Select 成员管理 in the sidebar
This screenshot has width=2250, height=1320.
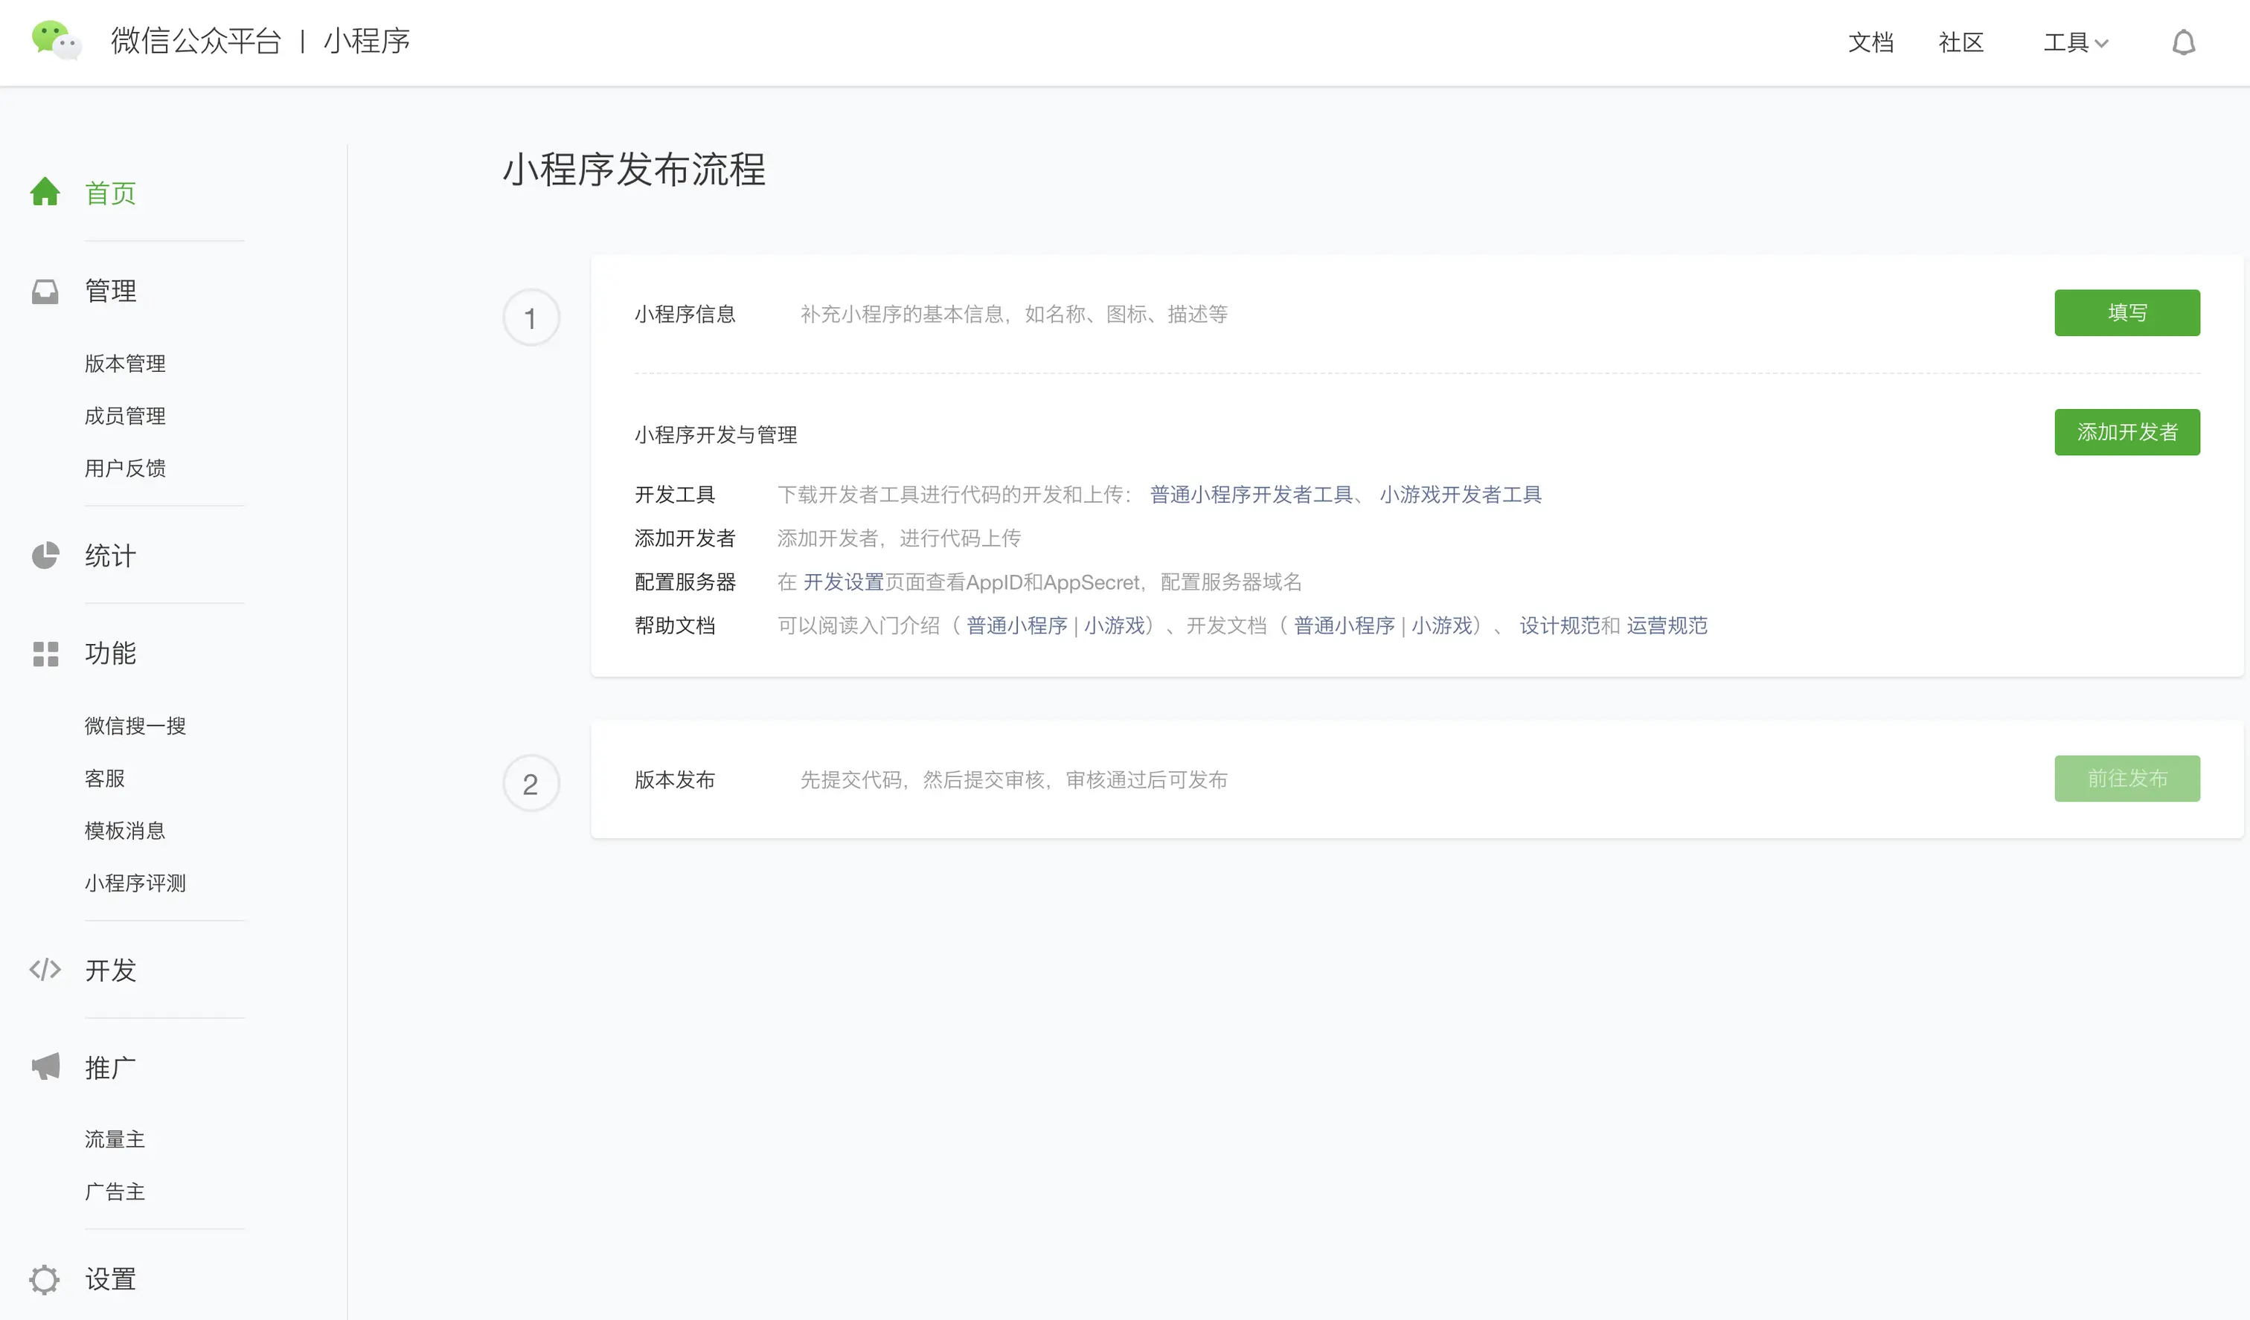pyautogui.click(x=125, y=416)
